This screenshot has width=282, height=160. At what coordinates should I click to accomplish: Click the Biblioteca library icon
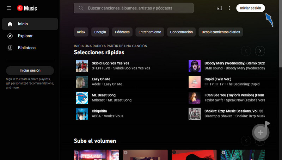(10, 48)
